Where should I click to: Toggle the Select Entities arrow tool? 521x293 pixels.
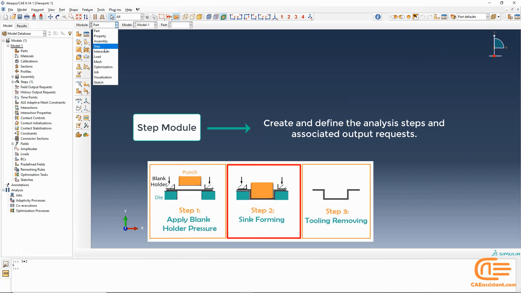pyautogui.click(x=112, y=17)
